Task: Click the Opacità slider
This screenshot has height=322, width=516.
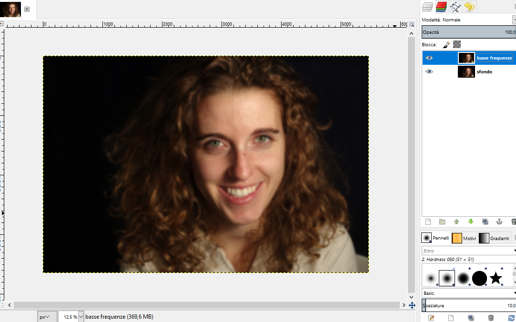Action: coord(467,32)
